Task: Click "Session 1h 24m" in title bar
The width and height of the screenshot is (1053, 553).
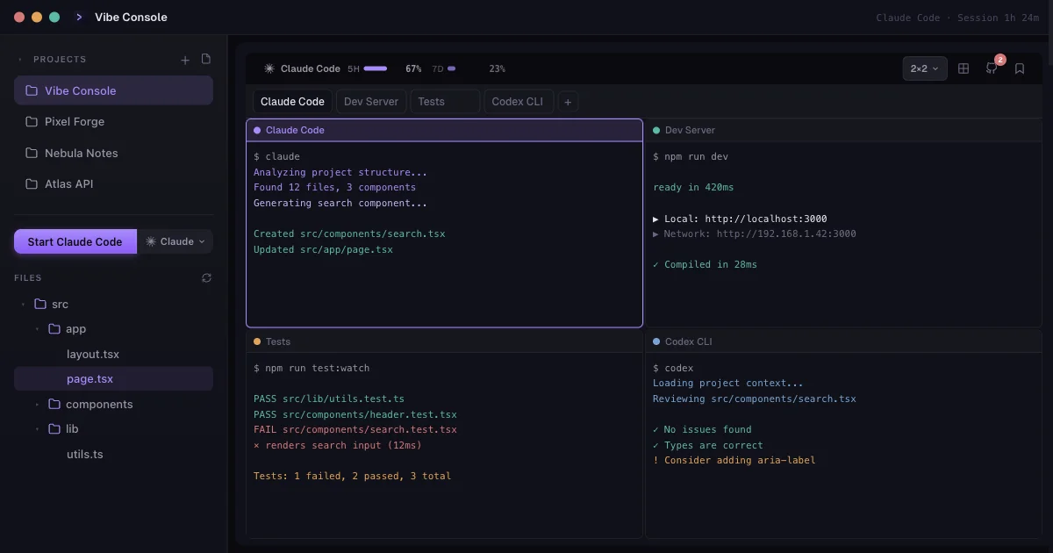Action: tap(998, 18)
